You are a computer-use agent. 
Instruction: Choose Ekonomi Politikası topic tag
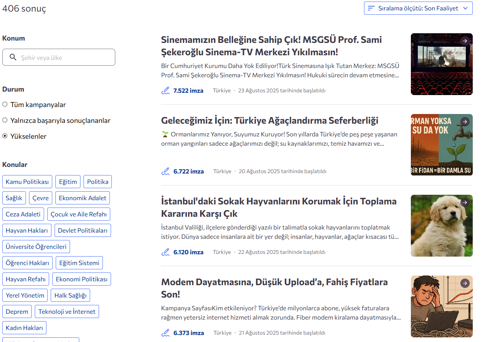pos(82,279)
